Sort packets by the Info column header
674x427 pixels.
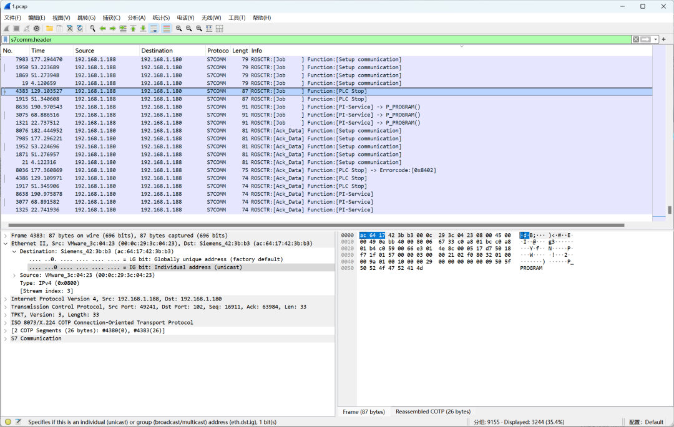[451, 50]
